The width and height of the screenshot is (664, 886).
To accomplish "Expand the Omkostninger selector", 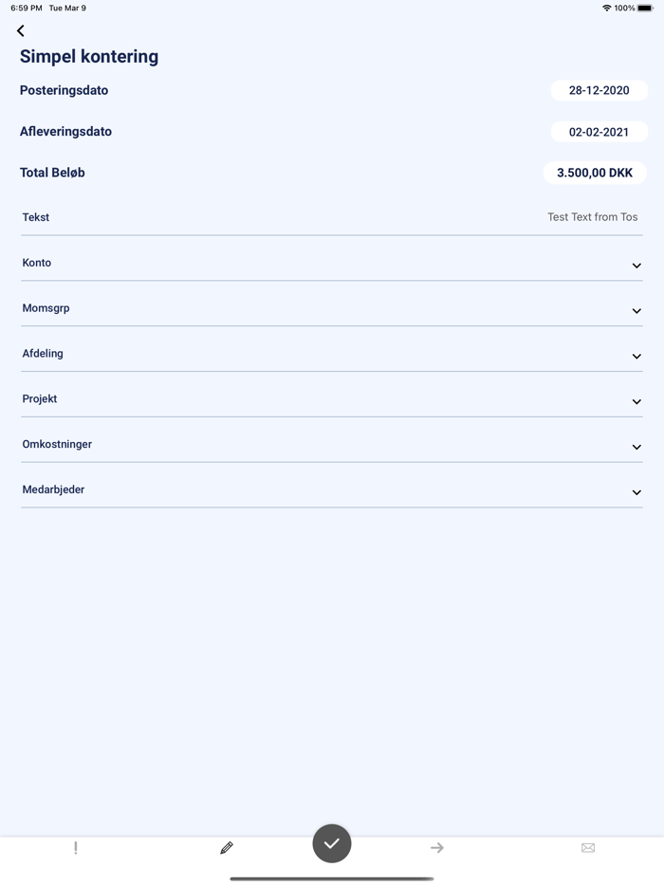I will coord(636,447).
